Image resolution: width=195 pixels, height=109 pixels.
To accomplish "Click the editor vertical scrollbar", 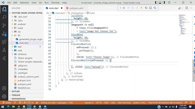I will point(194,71).
